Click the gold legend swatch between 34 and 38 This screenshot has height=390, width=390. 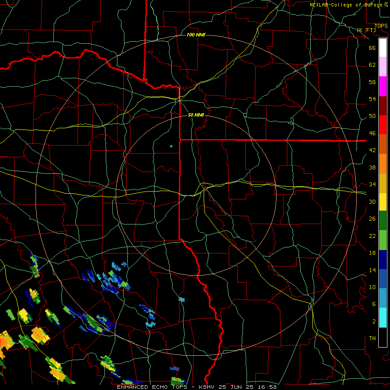point(383,183)
